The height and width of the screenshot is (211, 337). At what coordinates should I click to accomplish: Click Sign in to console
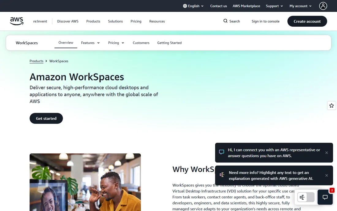click(x=265, y=21)
